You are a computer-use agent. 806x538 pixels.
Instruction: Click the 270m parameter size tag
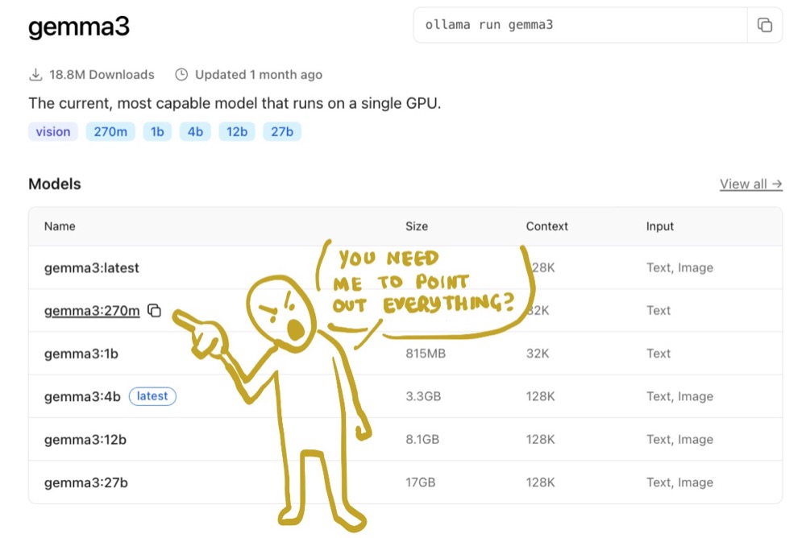point(110,131)
